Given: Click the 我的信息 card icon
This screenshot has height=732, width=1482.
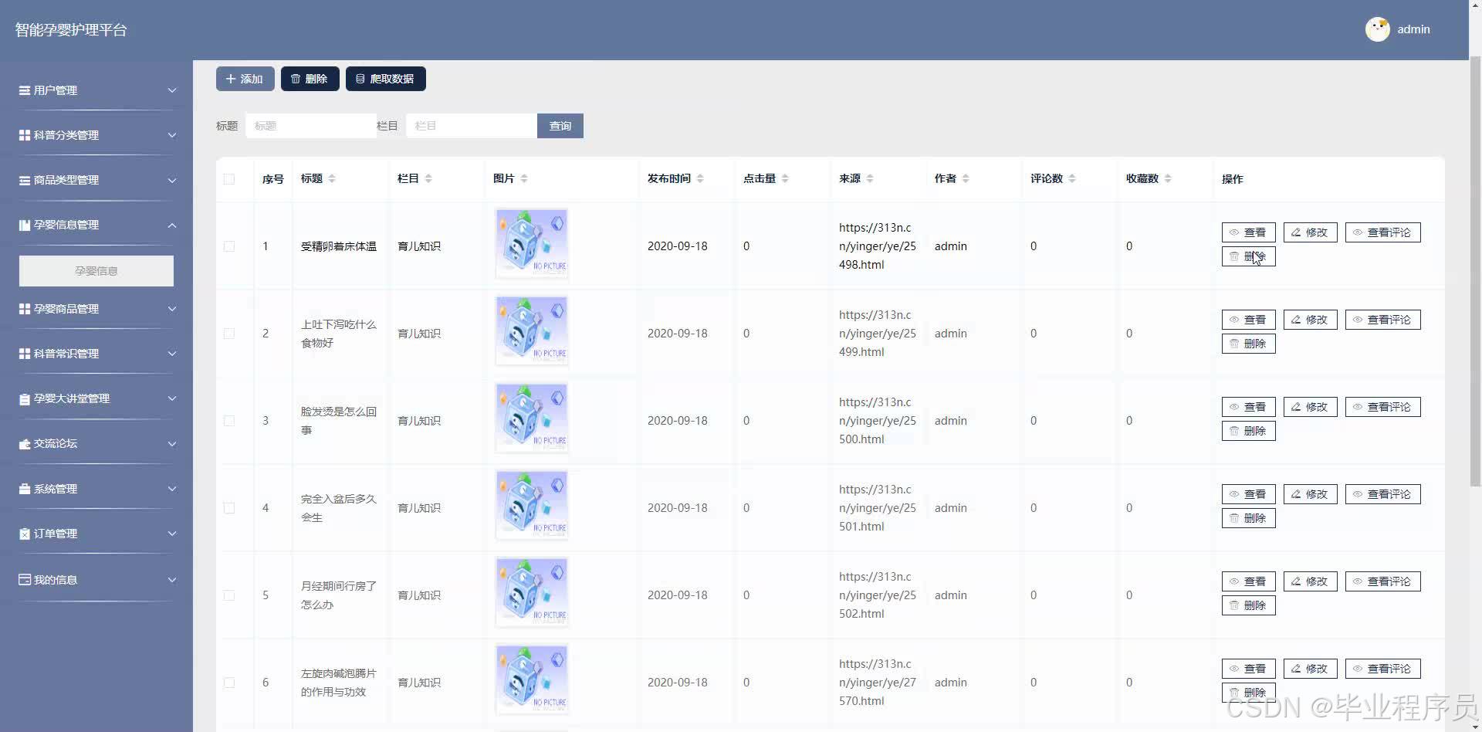Looking at the screenshot, I should (25, 580).
